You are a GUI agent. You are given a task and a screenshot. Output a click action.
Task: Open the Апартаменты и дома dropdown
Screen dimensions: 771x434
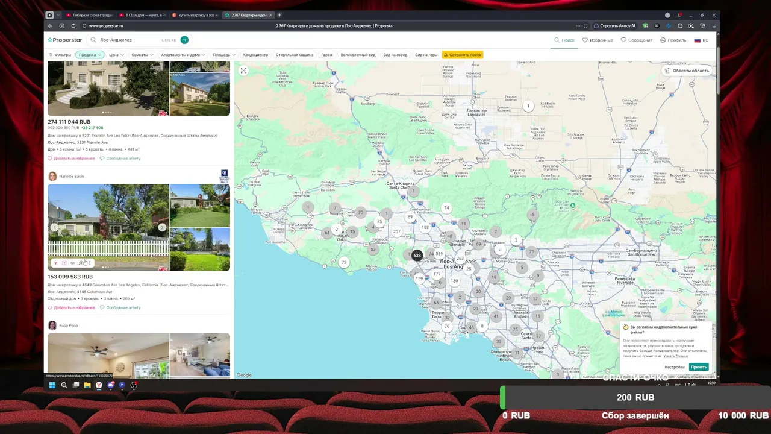coord(183,55)
